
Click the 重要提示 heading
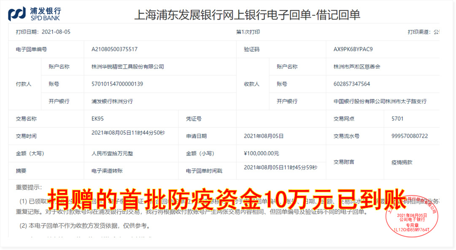[x=29, y=187]
